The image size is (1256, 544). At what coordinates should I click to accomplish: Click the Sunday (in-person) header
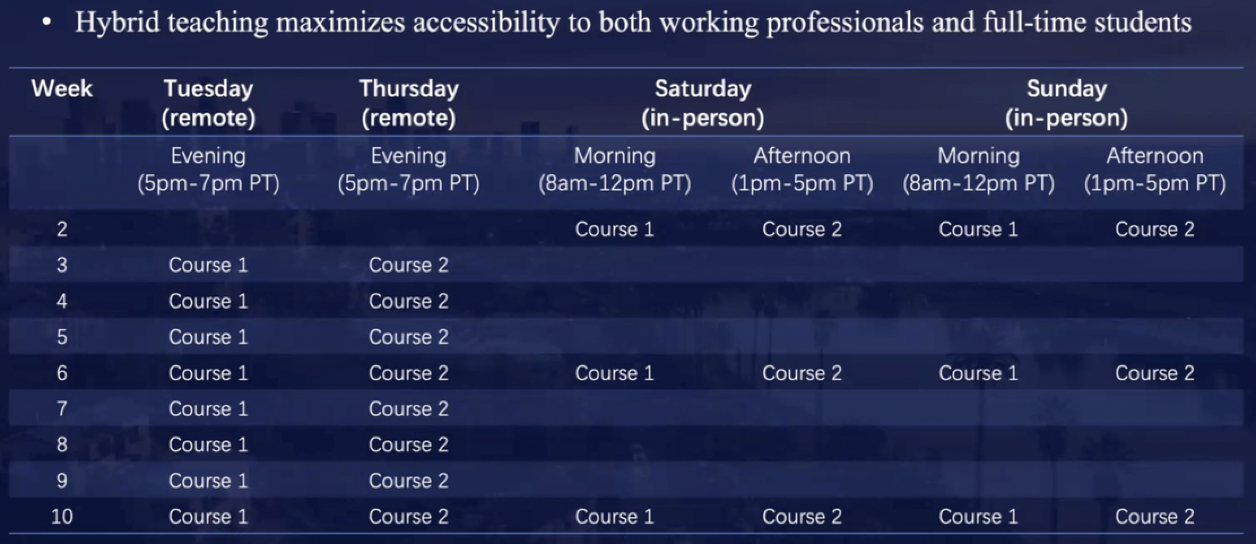click(1066, 103)
